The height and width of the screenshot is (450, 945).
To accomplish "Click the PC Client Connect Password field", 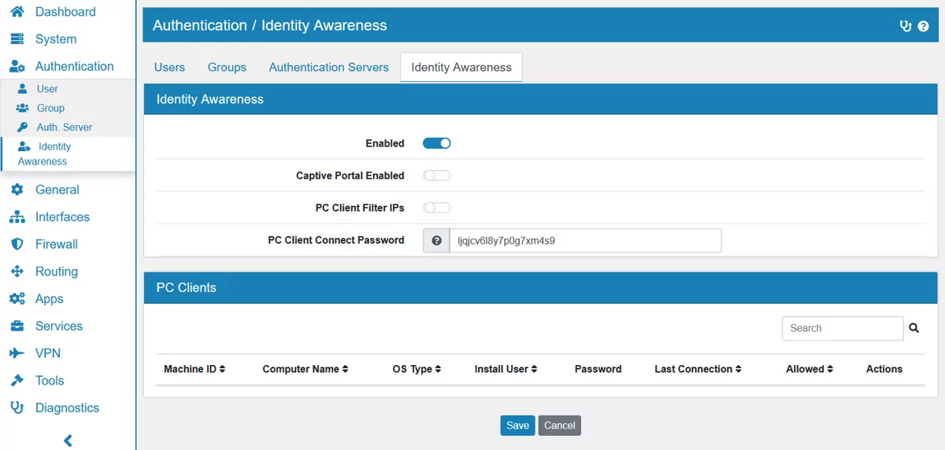I will click(x=584, y=241).
